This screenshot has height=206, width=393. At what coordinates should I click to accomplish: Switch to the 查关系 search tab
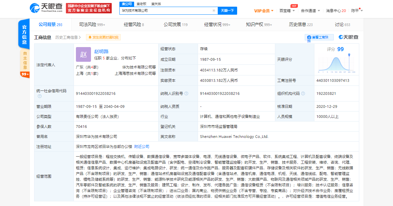(156, 4)
